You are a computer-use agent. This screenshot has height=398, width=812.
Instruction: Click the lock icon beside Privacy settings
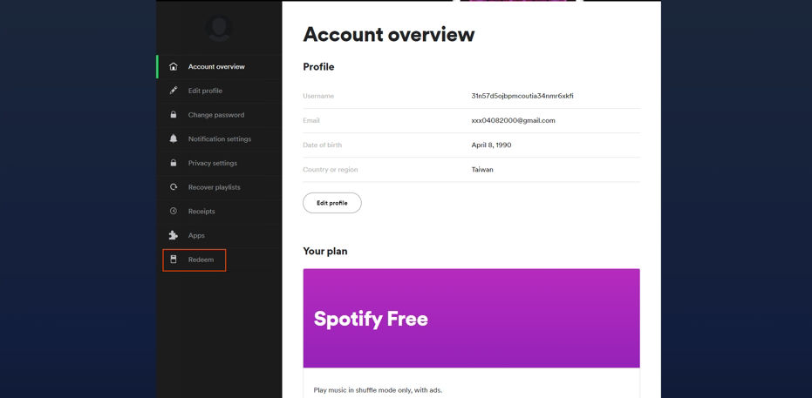point(174,163)
